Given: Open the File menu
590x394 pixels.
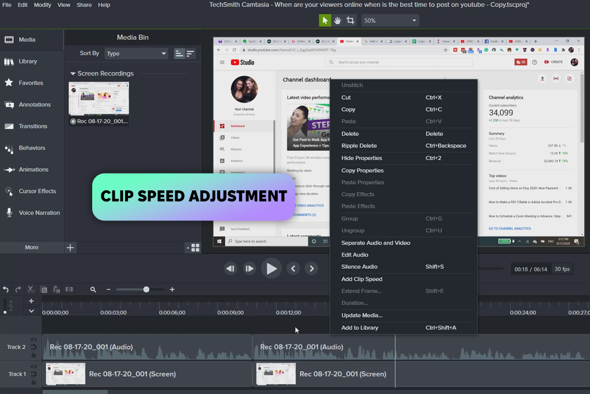Looking at the screenshot, I should [7, 5].
